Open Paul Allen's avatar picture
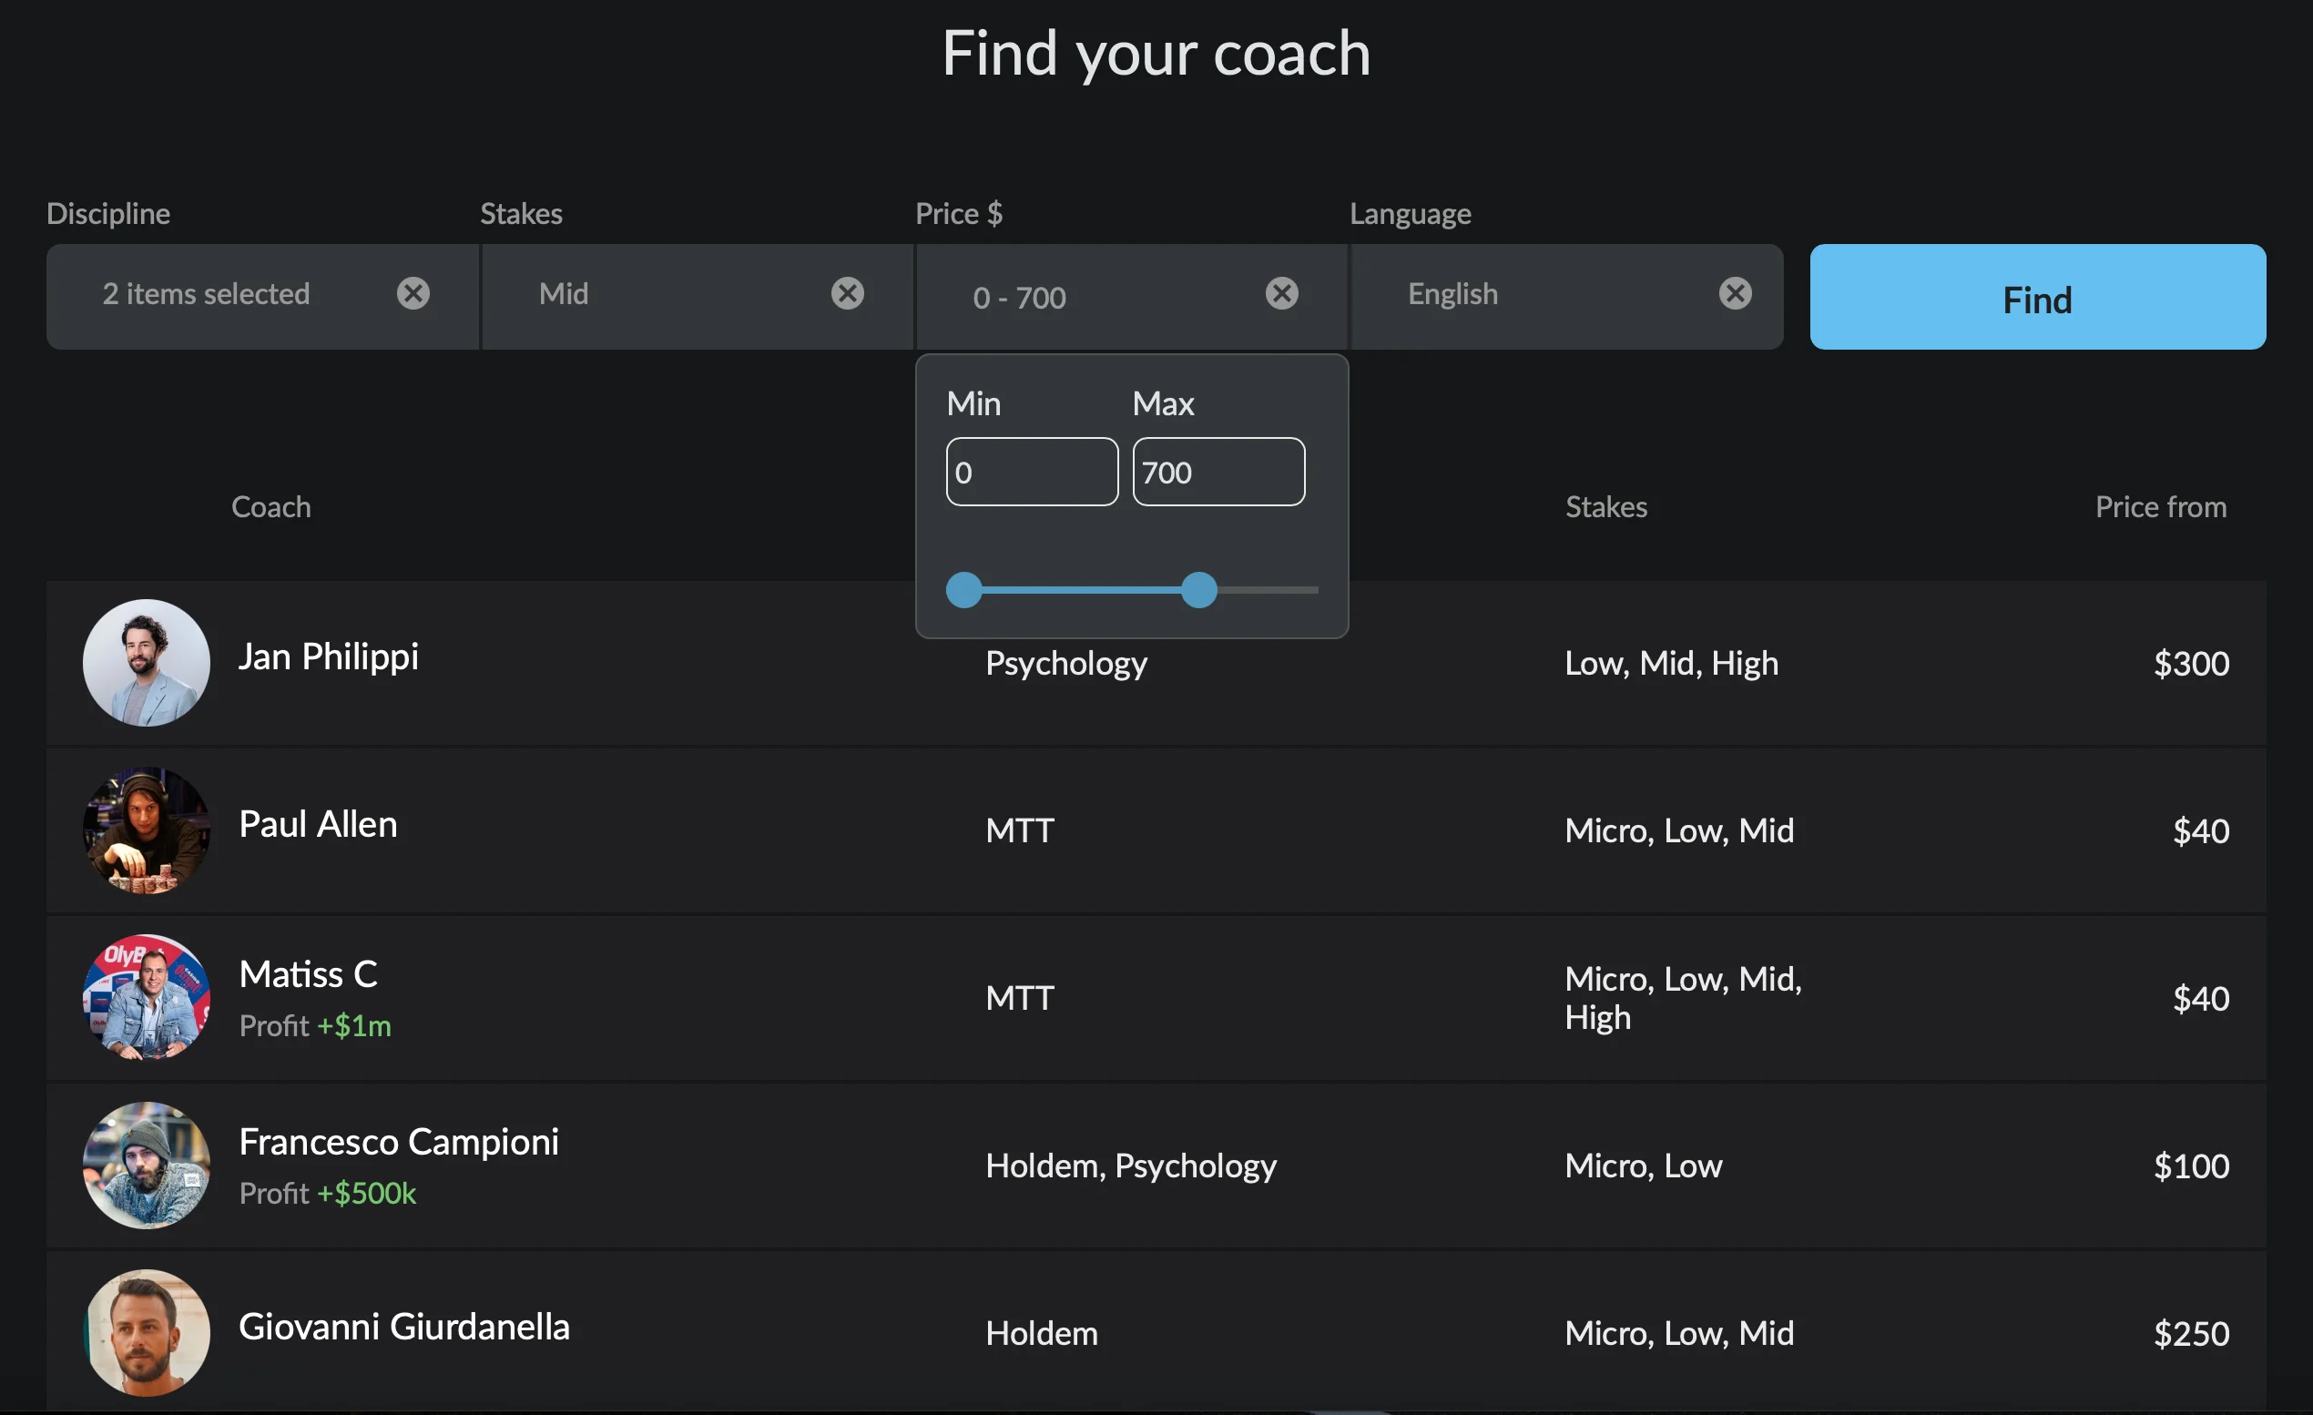2313x1415 pixels. tap(147, 830)
